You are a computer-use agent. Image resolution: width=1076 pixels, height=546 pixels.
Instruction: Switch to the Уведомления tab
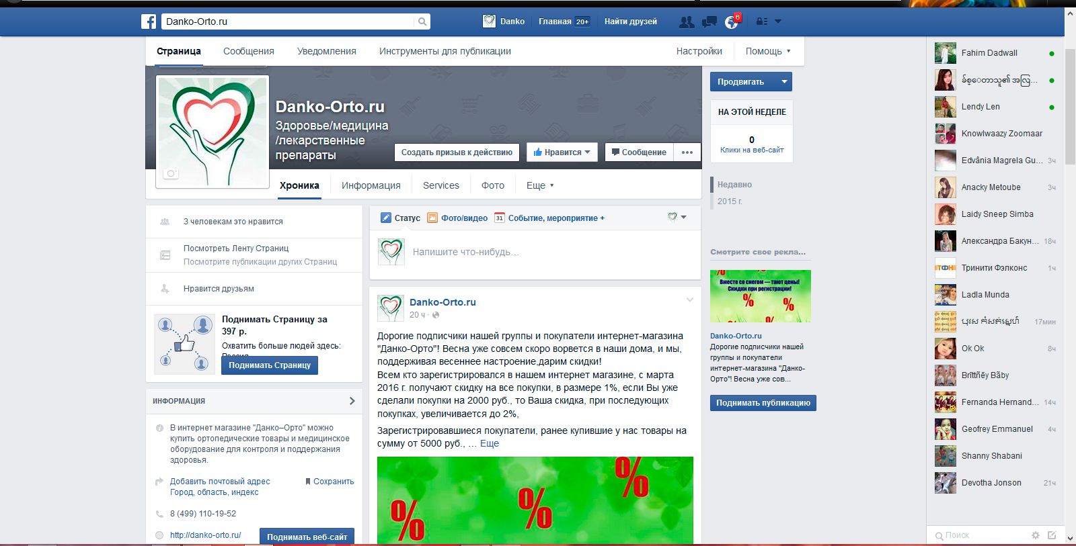(x=327, y=51)
